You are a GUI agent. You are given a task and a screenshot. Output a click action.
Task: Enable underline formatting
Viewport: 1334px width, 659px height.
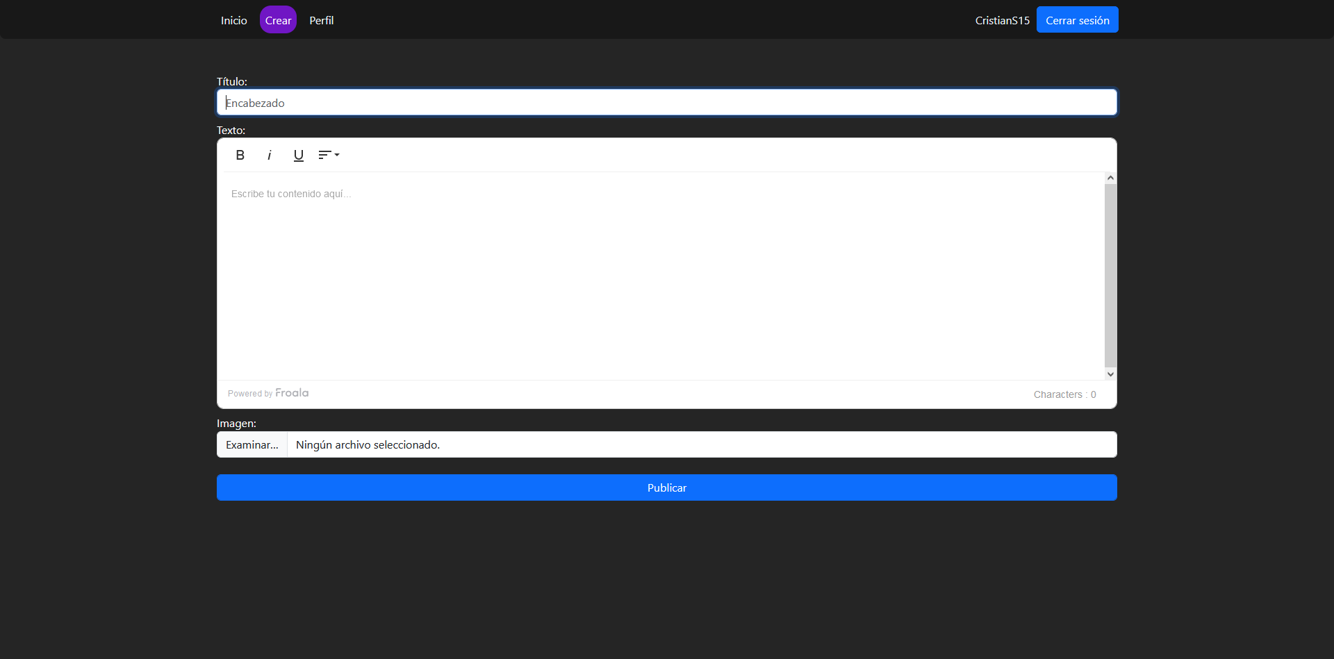click(x=298, y=155)
